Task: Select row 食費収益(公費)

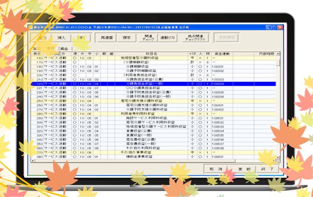Action: coord(153,131)
